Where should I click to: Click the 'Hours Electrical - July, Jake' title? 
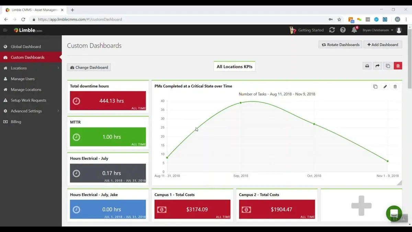[94, 195]
